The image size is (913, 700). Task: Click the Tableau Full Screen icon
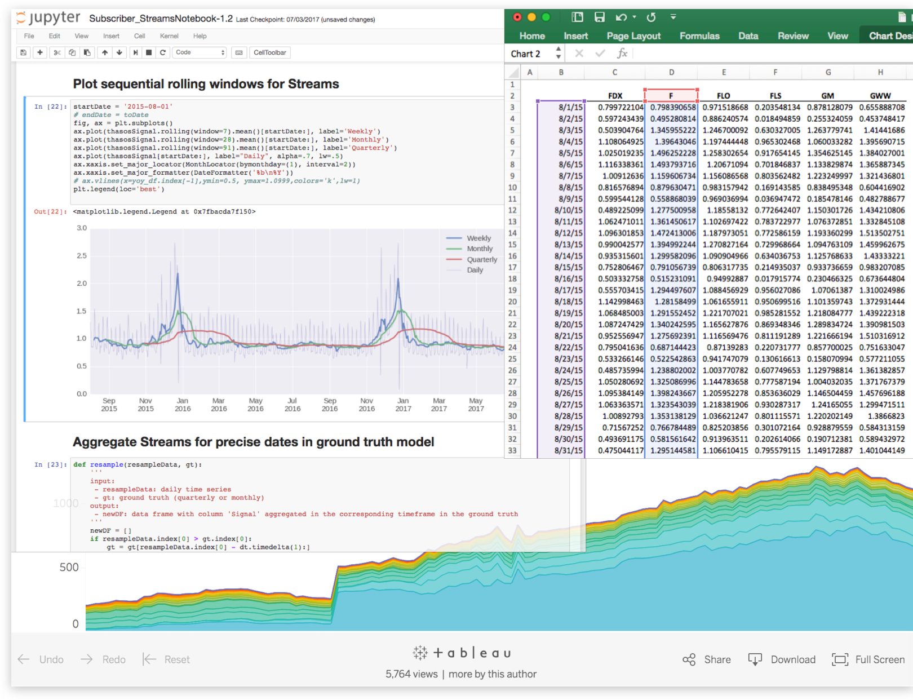(840, 659)
